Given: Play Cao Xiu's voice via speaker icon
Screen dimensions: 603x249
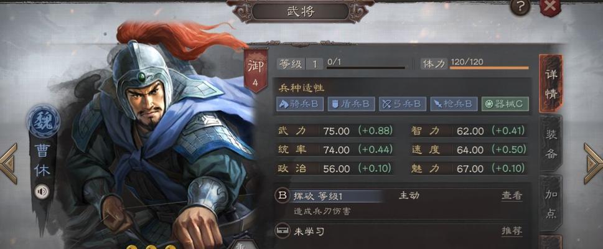Looking at the screenshot, I should click(42, 192).
